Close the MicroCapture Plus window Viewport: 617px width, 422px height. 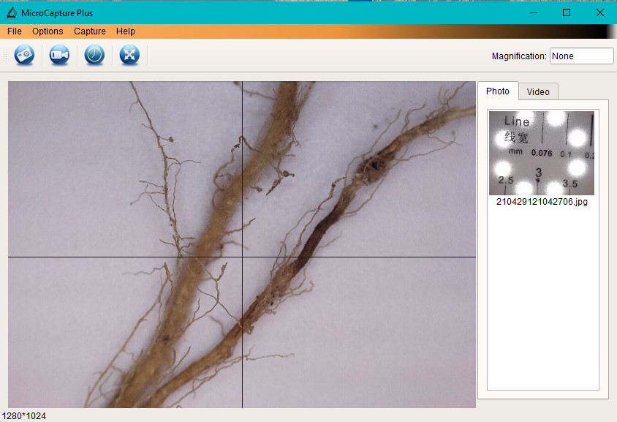pos(600,12)
